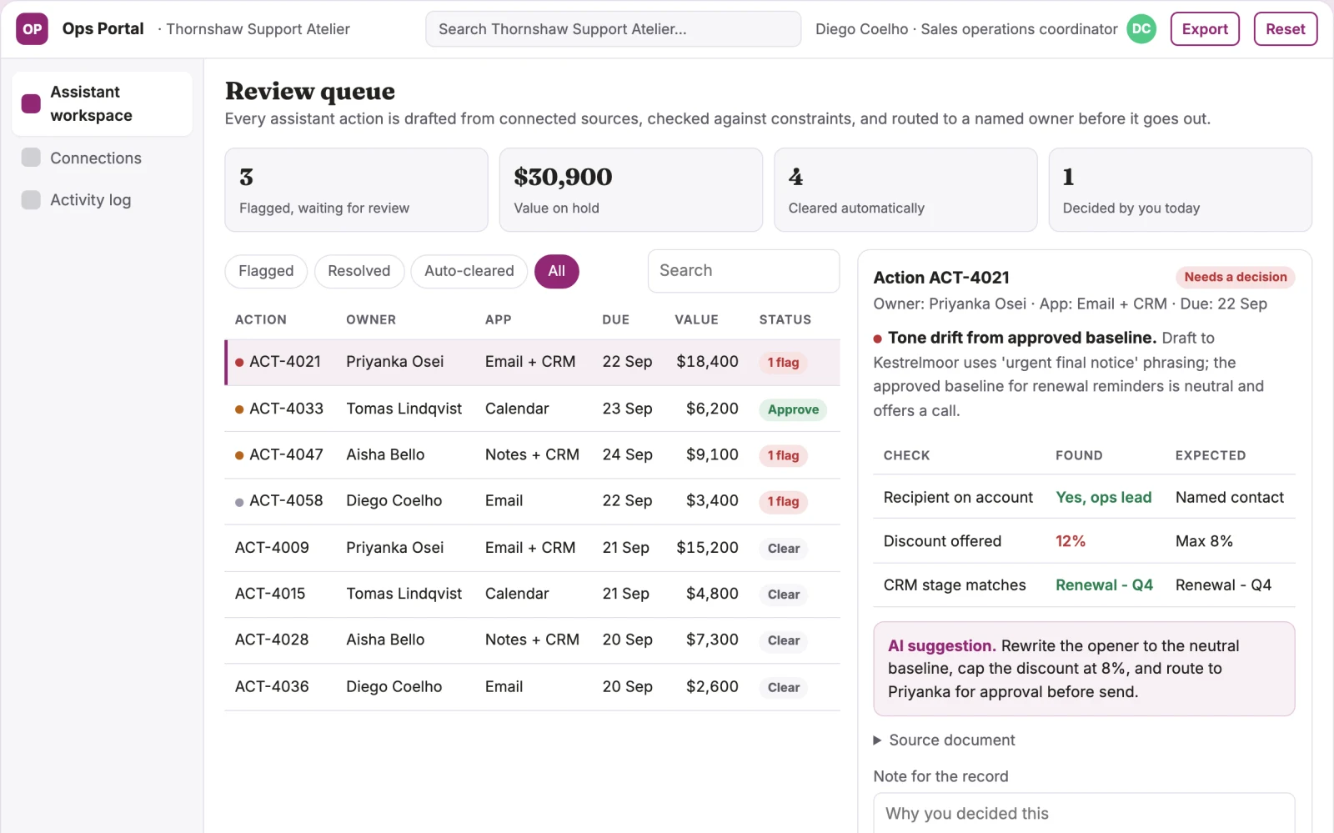Click the AI suggestion box
Image resolution: width=1334 pixels, height=833 pixels.
coord(1084,669)
